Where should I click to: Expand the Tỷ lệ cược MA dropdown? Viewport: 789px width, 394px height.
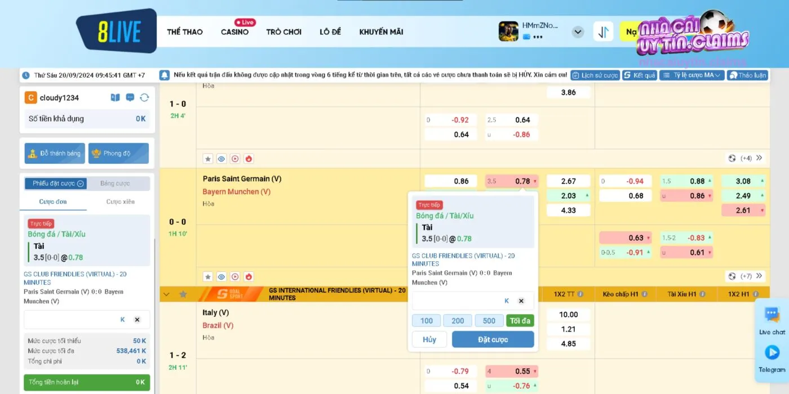point(692,75)
